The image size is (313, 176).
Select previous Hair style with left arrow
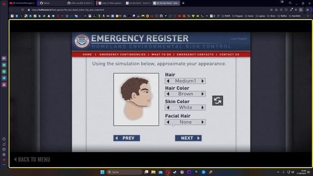tap(168, 81)
